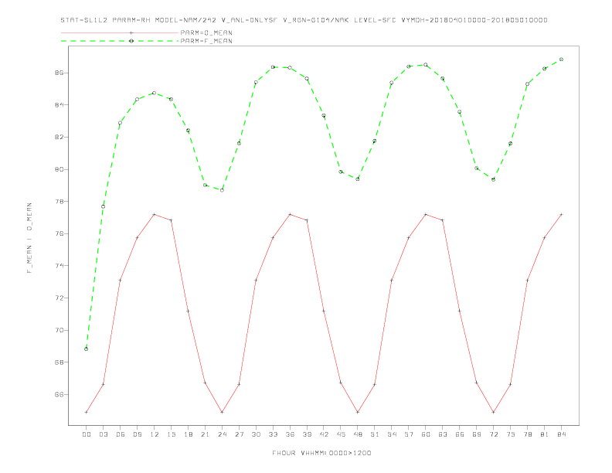Select red O_MEAN peak point at hour 36
This screenshot has height=473, width=612.
coord(290,214)
